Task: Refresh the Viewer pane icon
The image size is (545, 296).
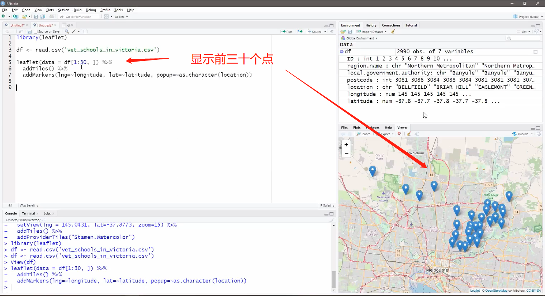Action: tap(539, 134)
